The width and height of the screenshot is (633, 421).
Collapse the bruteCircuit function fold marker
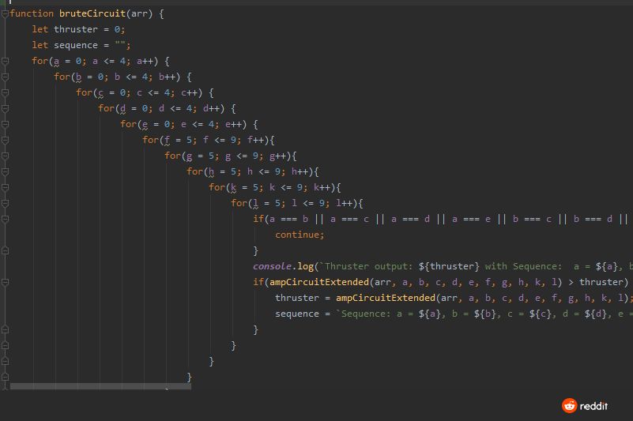pyautogui.click(x=5, y=13)
